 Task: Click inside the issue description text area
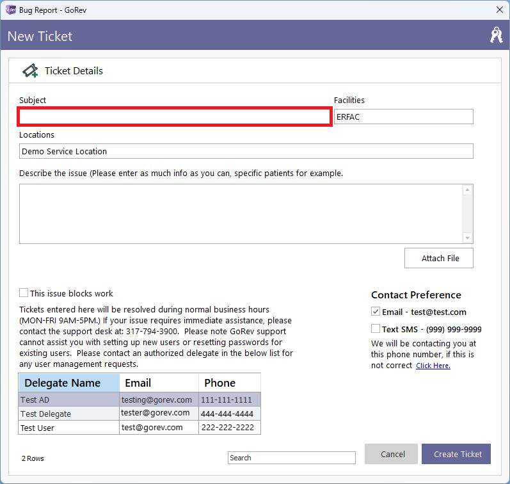[241, 214]
